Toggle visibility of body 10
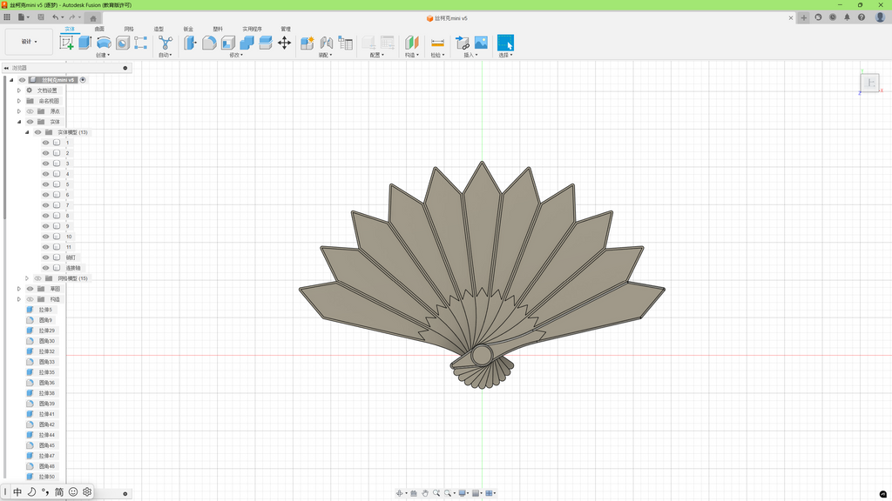The image size is (892, 501). click(46, 237)
